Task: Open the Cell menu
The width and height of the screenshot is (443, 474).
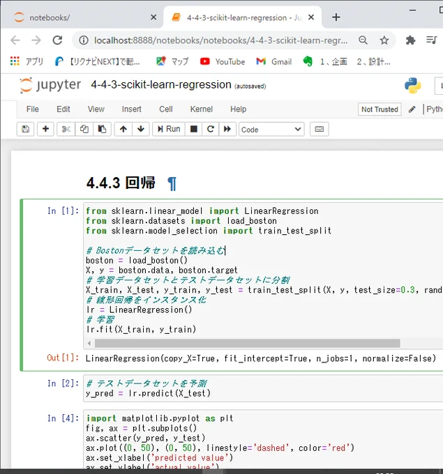Action: tap(166, 109)
